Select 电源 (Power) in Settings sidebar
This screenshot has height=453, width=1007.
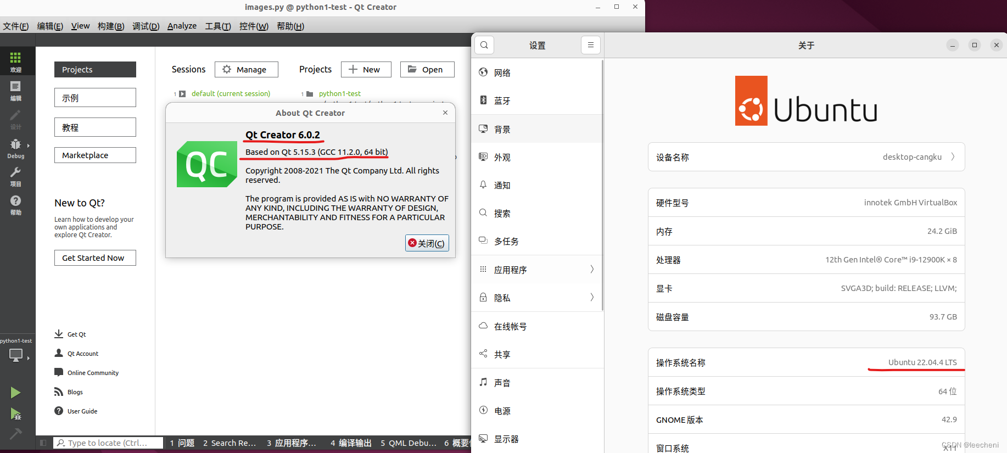537,411
